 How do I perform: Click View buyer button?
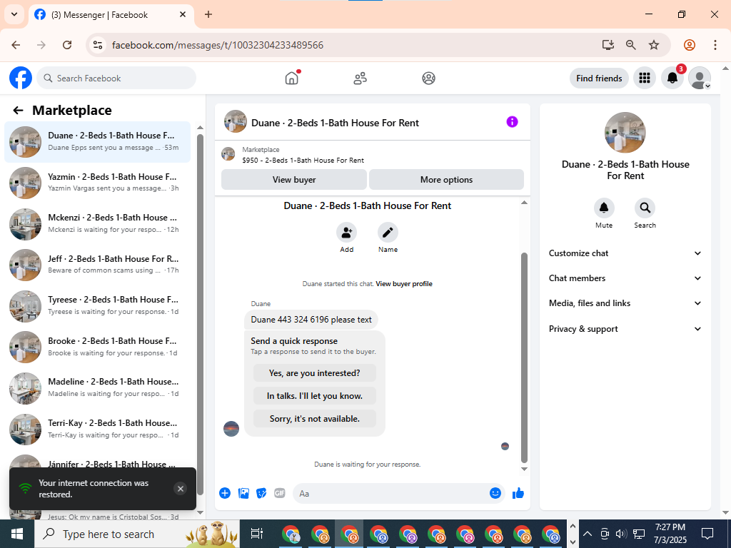(x=293, y=179)
